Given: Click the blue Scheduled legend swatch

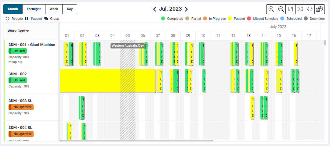Looking at the screenshot, I should click(282, 19).
